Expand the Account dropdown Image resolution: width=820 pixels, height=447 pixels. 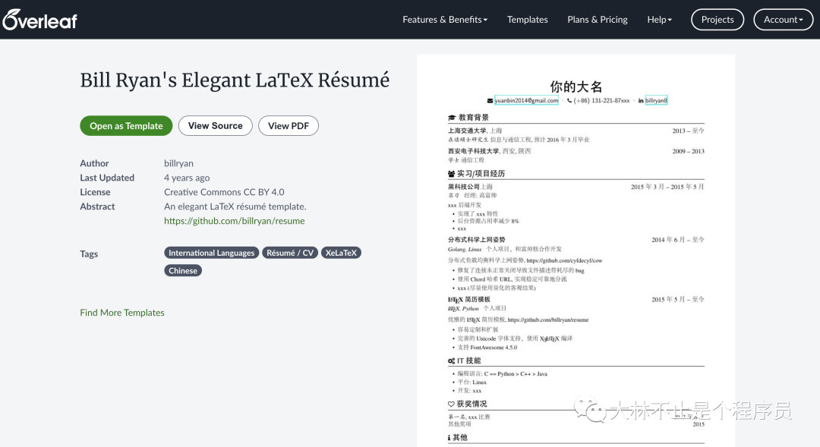point(783,19)
